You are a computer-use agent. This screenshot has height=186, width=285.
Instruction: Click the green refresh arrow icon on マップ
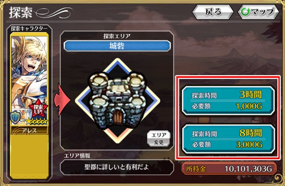point(245,12)
